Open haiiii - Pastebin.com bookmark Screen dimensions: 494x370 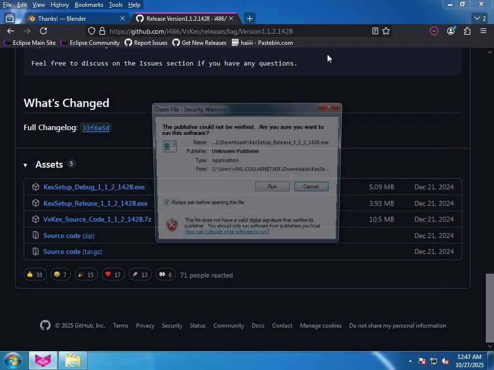(262, 43)
